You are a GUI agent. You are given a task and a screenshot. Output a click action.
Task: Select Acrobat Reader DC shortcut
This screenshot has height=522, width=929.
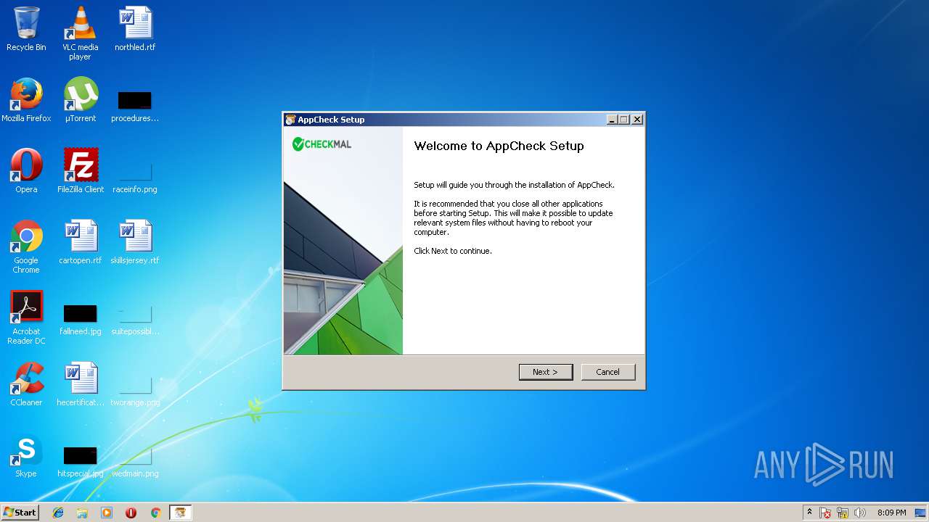pyautogui.click(x=26, y=318)
